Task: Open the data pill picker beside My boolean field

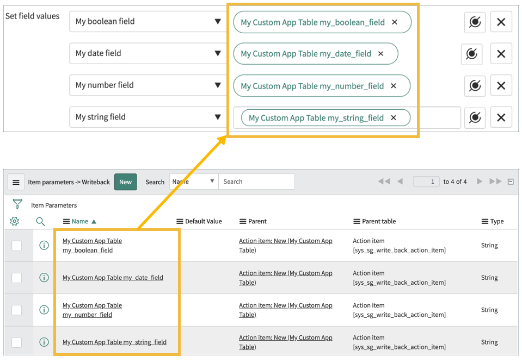Action: [474, 22]
